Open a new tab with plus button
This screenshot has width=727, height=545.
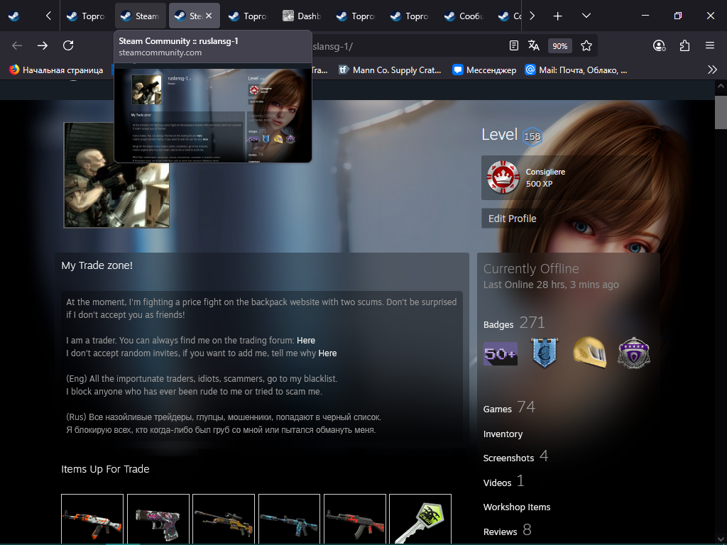pyautogui.click(x=558, y=16)
